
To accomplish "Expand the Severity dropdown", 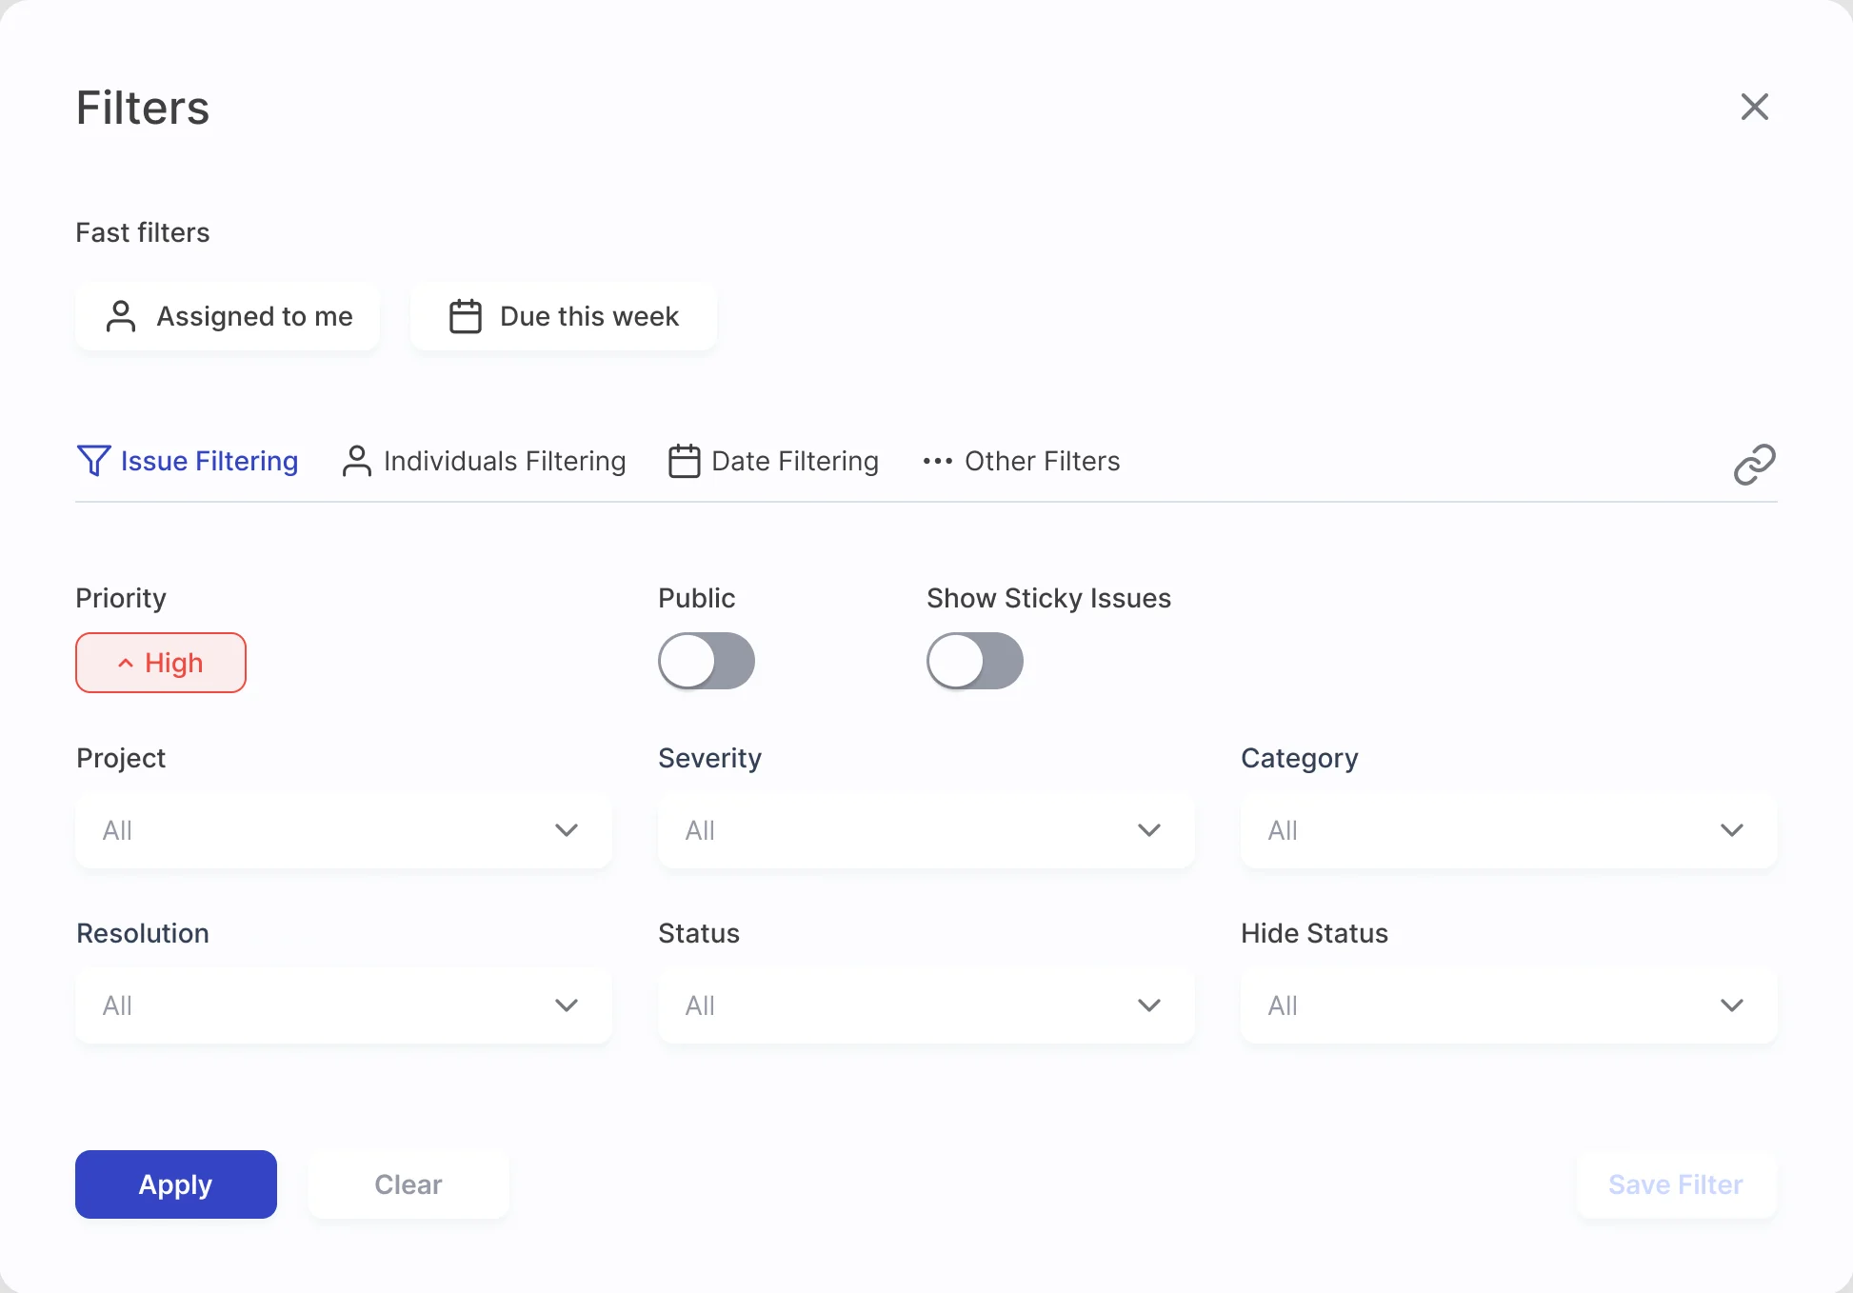I will point(926,830).
